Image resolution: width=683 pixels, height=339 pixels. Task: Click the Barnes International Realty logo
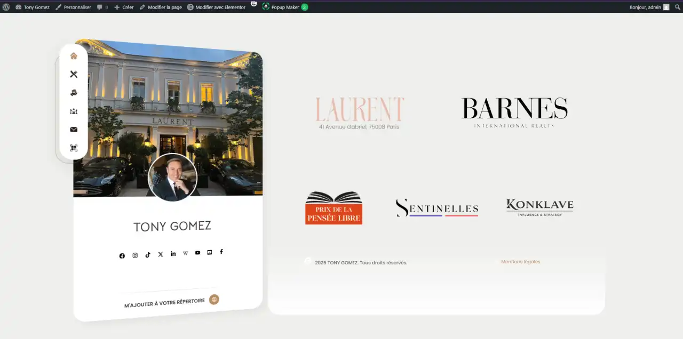(514, 112)
